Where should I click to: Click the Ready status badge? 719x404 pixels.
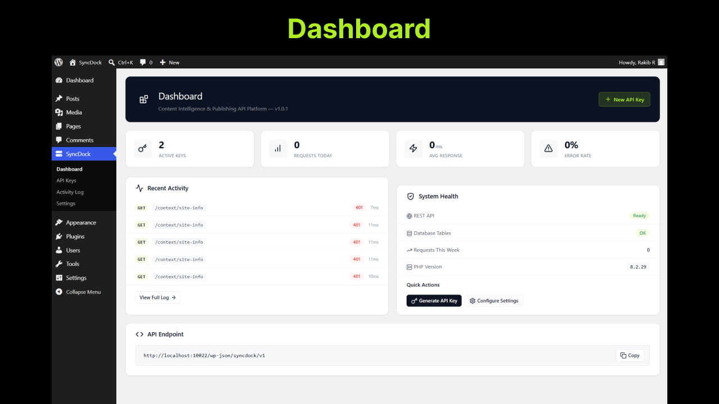[639, 215]
